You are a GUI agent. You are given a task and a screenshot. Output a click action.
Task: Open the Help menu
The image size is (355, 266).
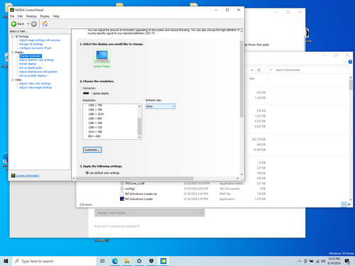click(x=56, y=16)
